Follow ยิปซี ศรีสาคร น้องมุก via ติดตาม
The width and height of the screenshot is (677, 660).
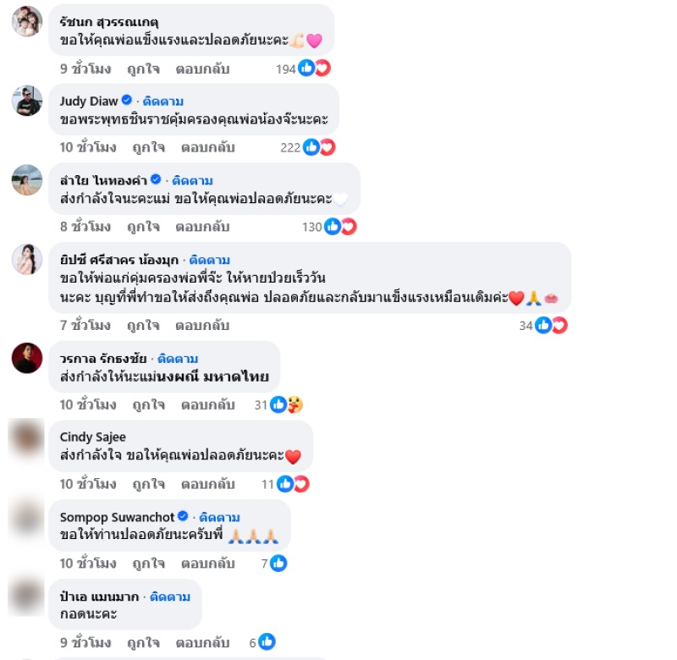click(x=209, y=261)
